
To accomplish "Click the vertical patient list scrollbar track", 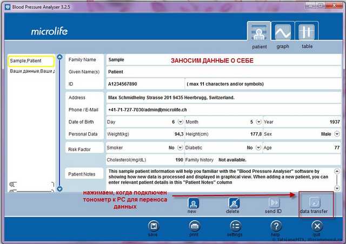I will (59, 123).
